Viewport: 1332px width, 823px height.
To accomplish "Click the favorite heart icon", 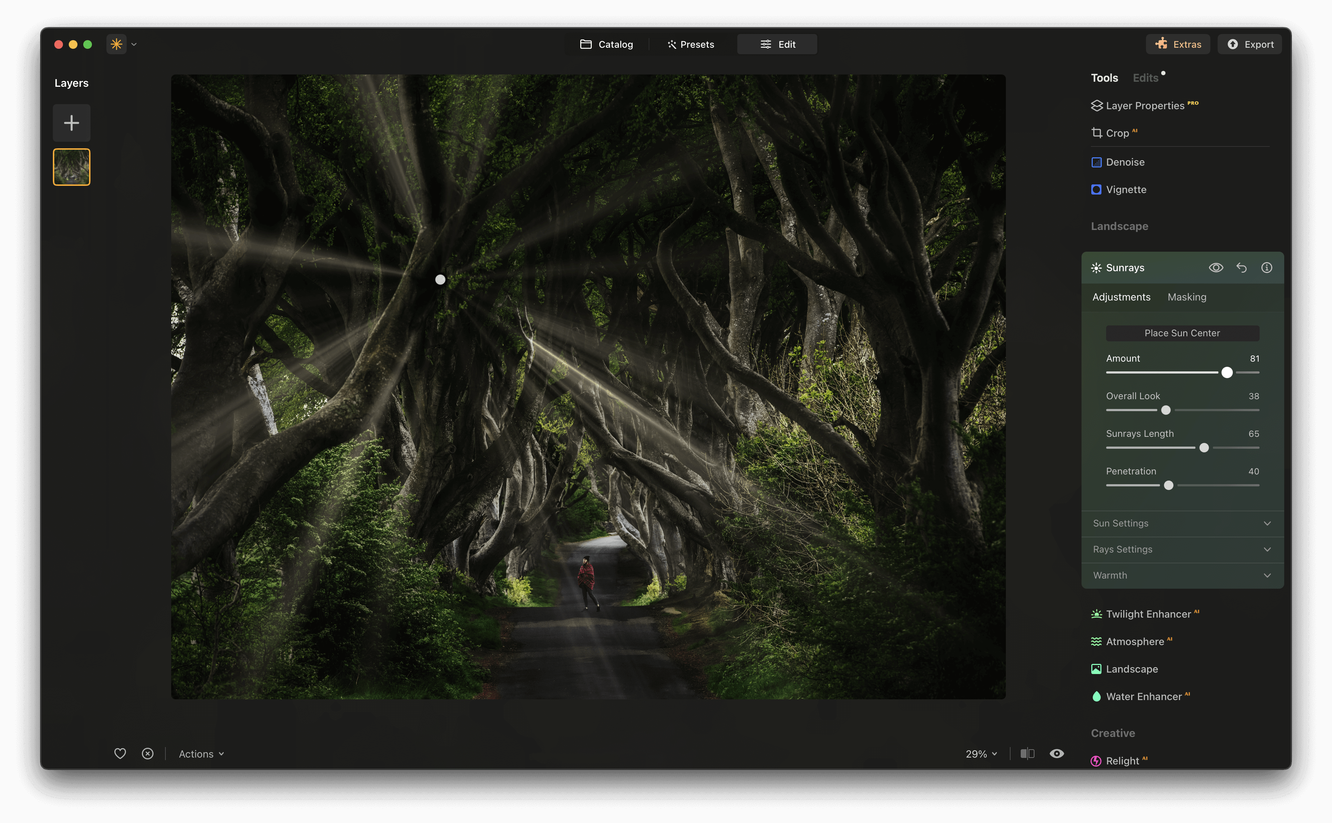I will 120,753.
